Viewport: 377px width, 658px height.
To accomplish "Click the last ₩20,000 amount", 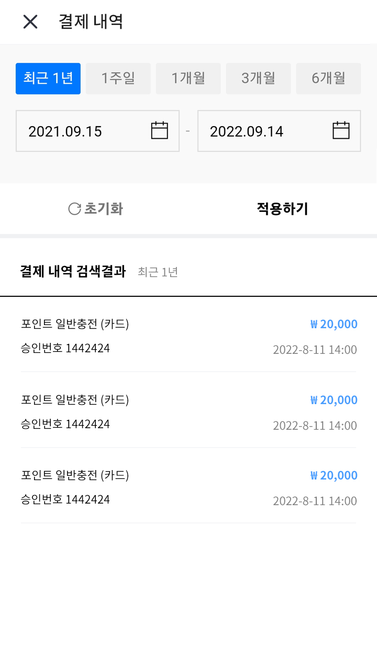I will [x=334, y=476].
